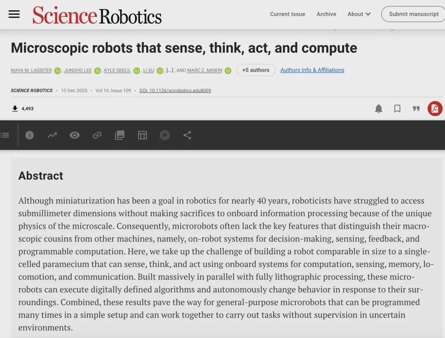Open the share icon in the article toolbar
Viewport: 445px width, 338px height.
(x=187, y=135)
